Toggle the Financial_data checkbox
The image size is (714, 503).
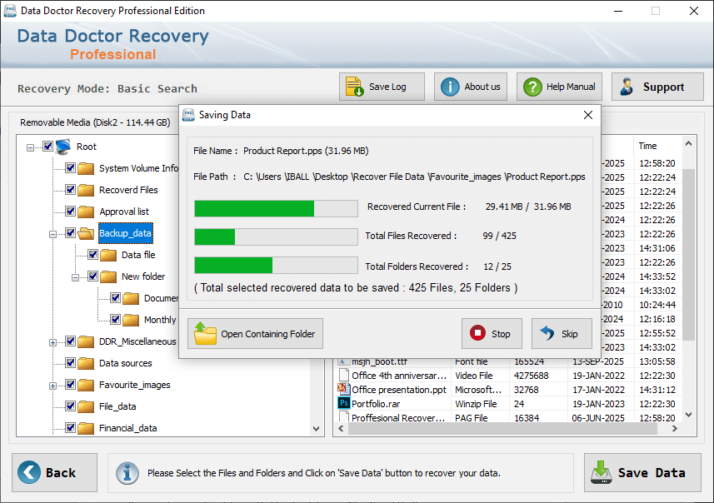70,428
